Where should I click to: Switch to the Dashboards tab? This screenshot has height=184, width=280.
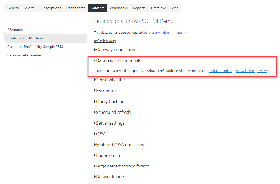76,8
